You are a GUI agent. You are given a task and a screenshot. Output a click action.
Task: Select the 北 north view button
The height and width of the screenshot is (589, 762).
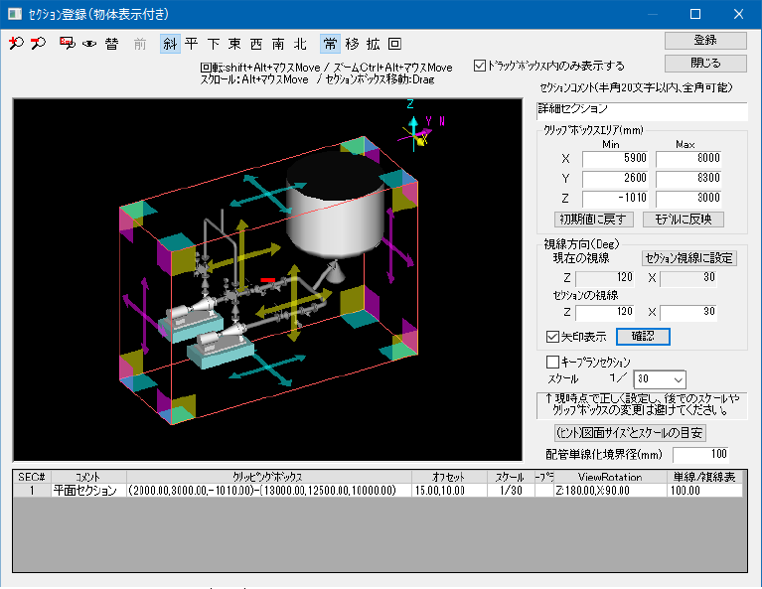pyautogui.click(x=300, y=44)
